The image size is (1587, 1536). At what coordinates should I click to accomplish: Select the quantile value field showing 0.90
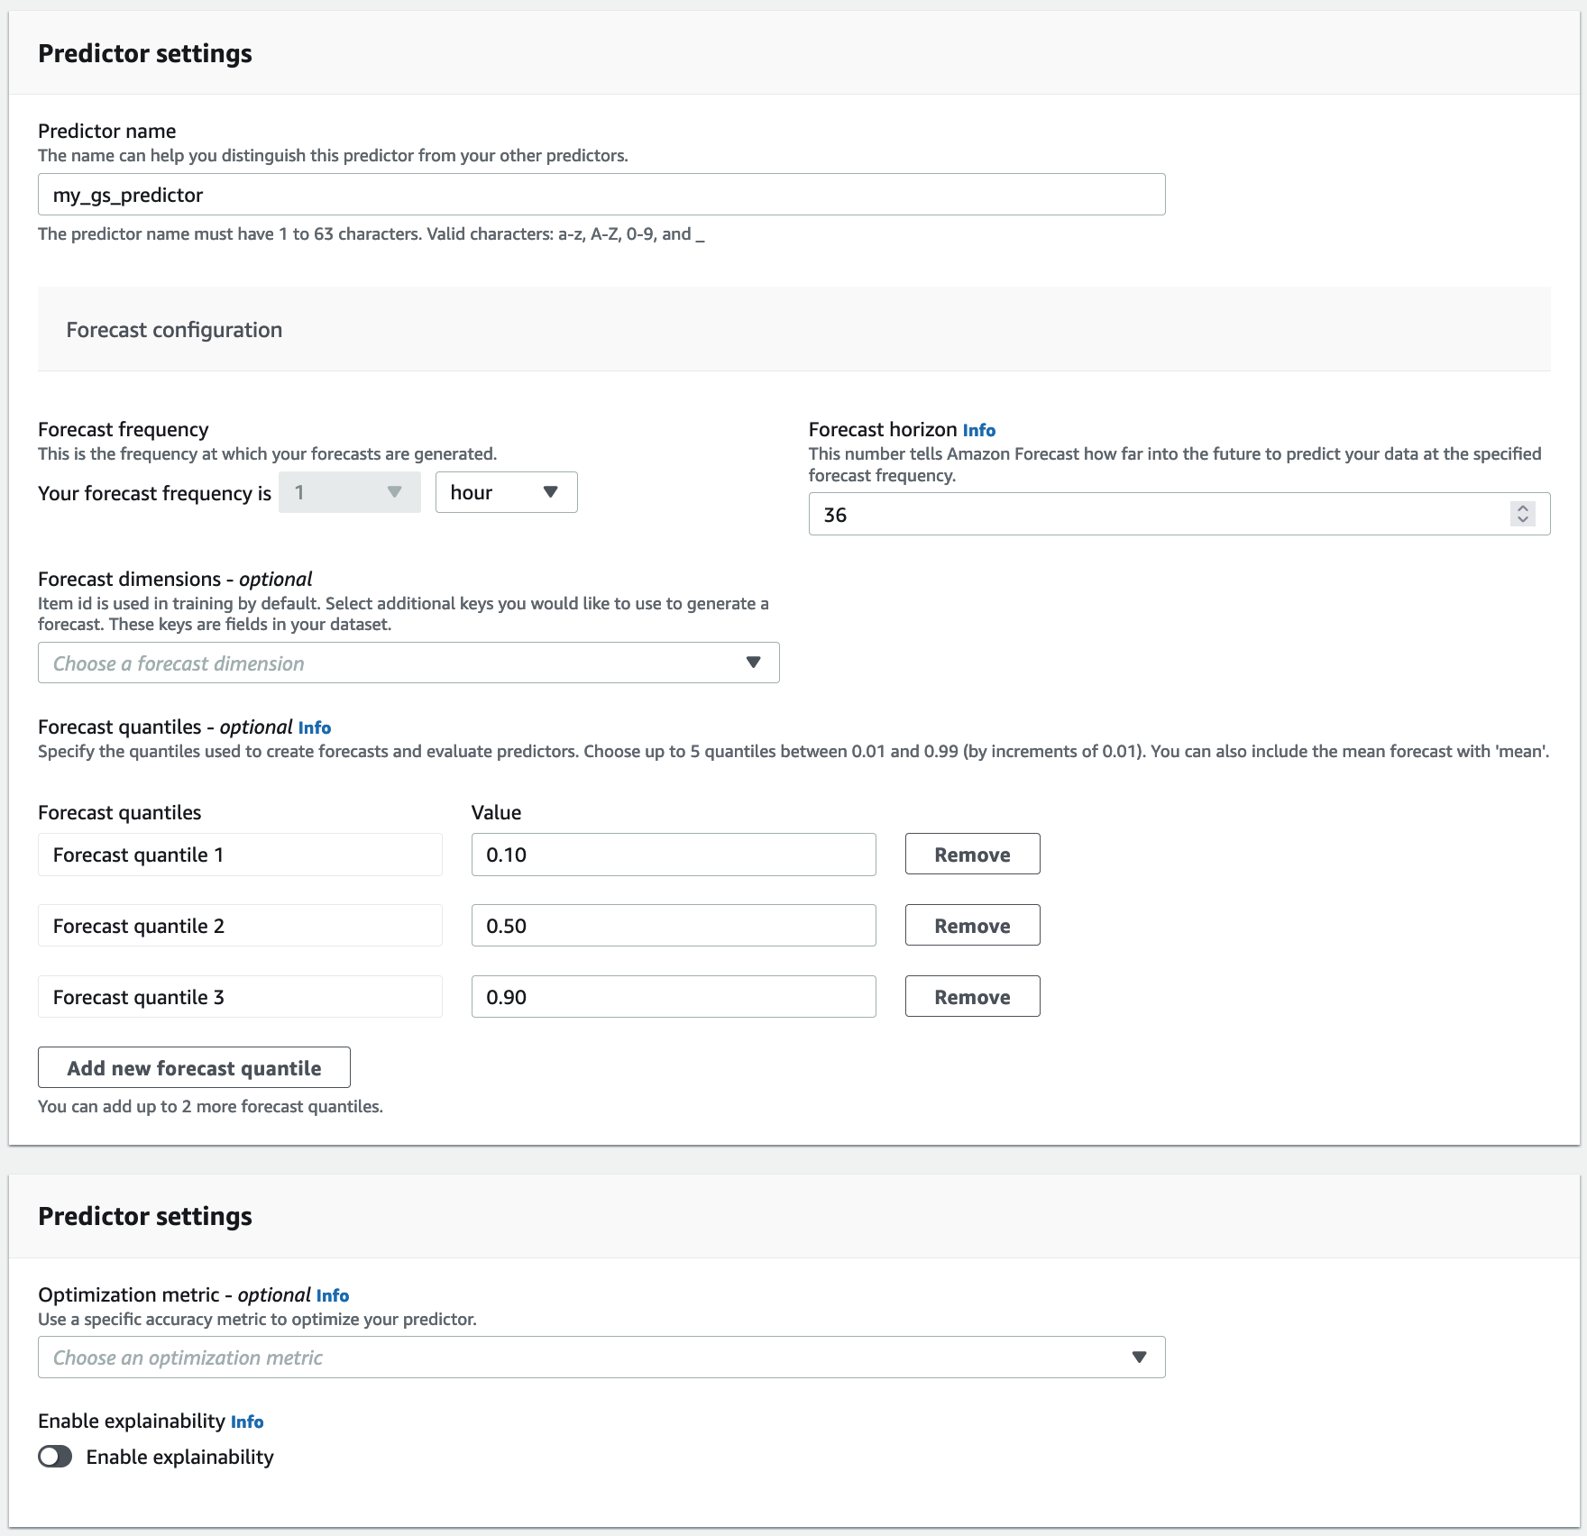click(x=673, y=996)
